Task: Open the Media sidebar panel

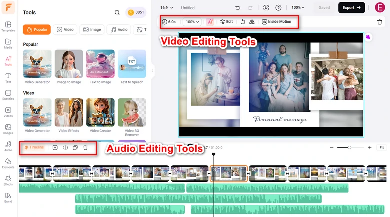Action: [x=8, y=44]
